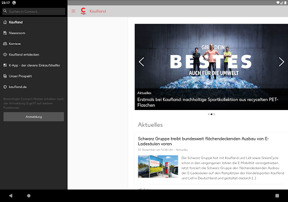
Task: Click the home icon beside Kaufland
Action: click(5, 22)
